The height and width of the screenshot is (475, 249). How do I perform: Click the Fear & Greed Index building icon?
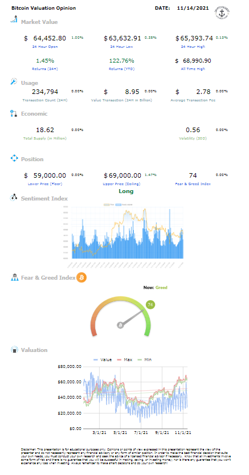click(x=15, y=277)
